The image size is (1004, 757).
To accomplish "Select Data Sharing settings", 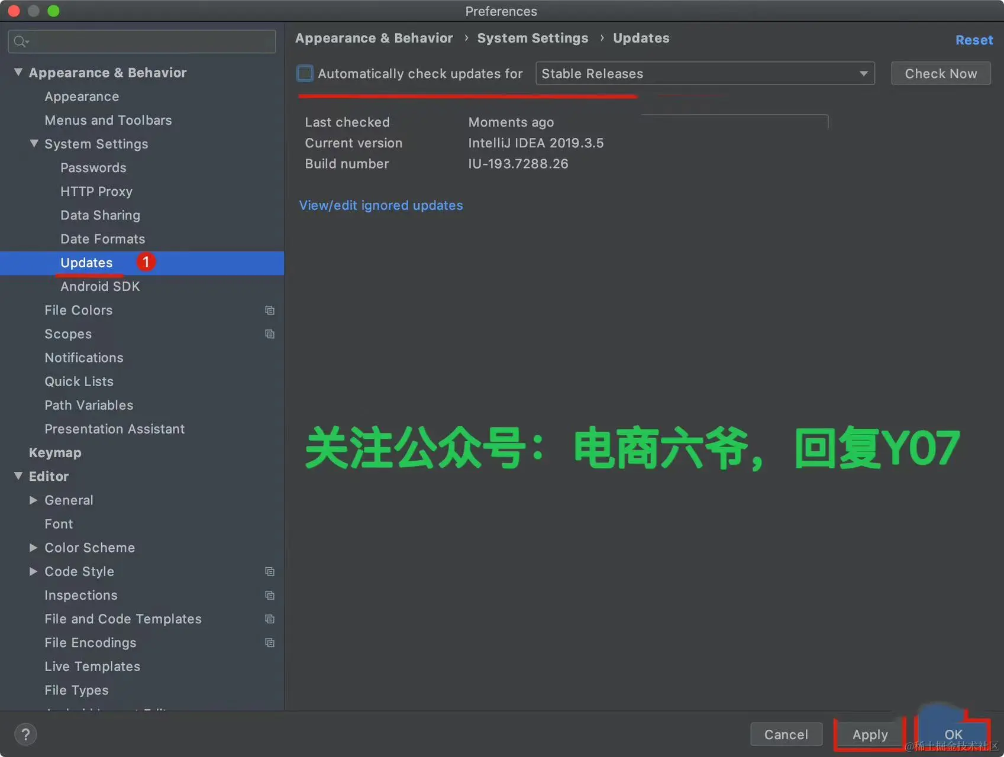I will coord(101,215).
